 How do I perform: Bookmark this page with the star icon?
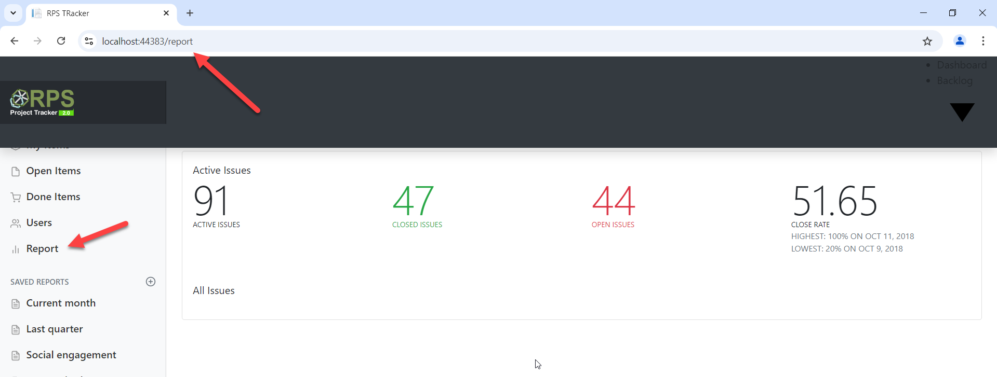pyautogui.click(x=927, y=41)
